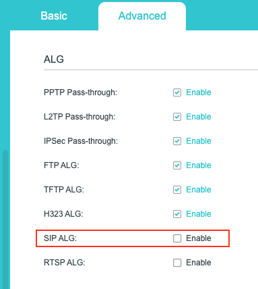This screenshot has height=289, width=258.
Task: Untick the IPSec Pass-through checkbox
Action: tap(177, 141)
